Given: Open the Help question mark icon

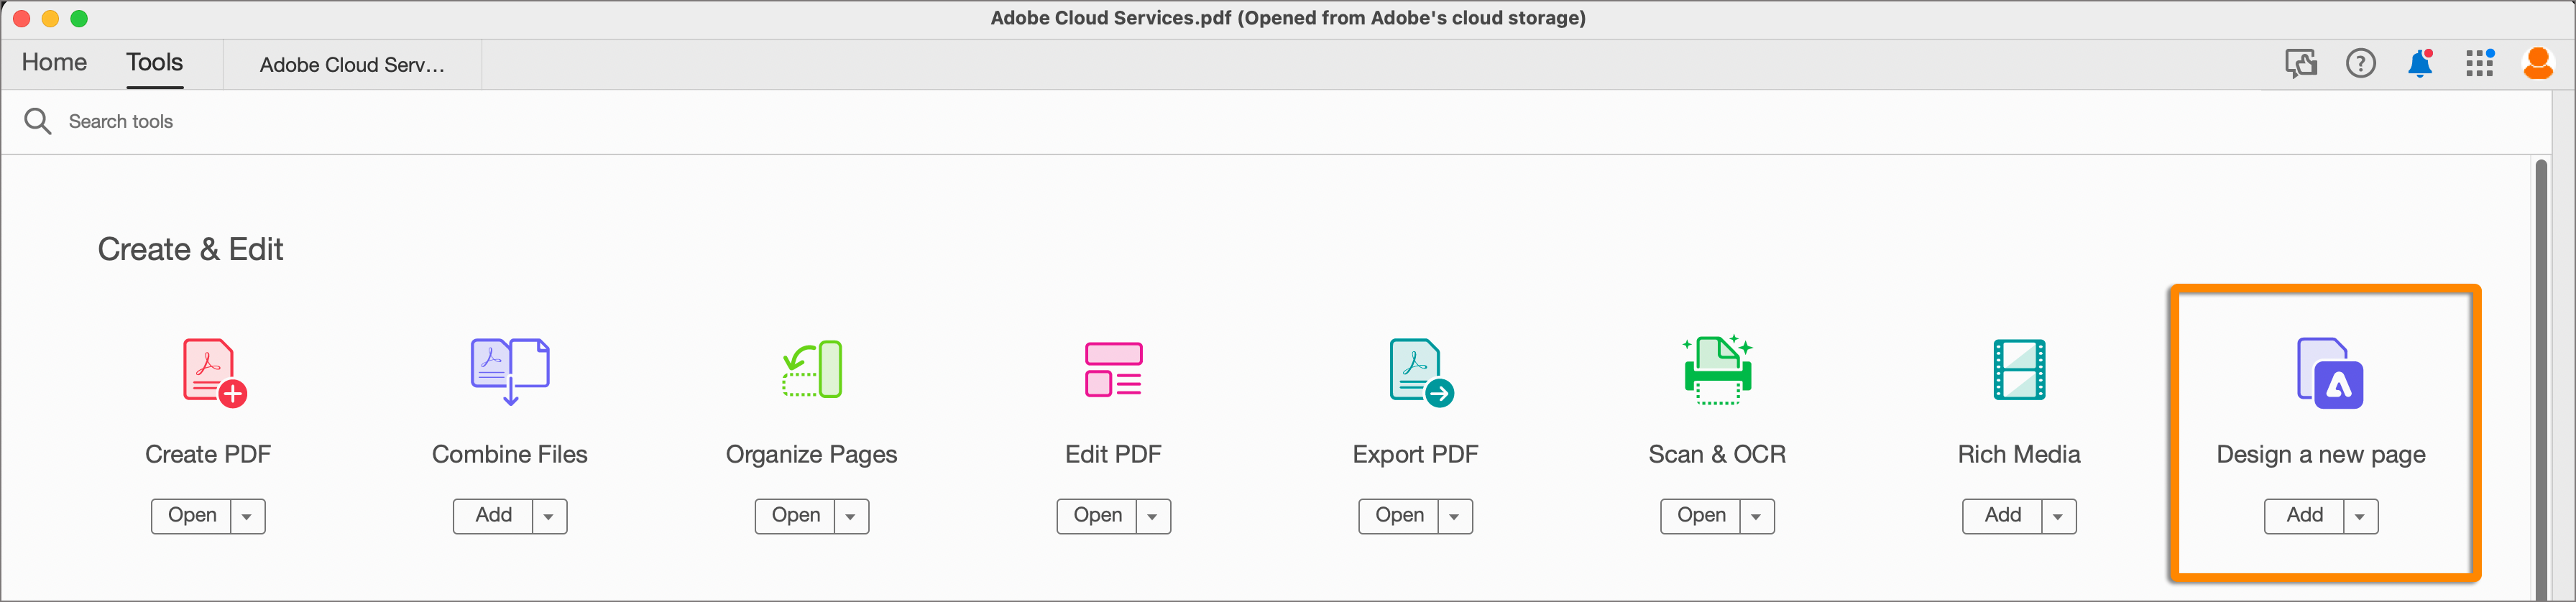Looking at the screenshot, I should coord(2360,64).
